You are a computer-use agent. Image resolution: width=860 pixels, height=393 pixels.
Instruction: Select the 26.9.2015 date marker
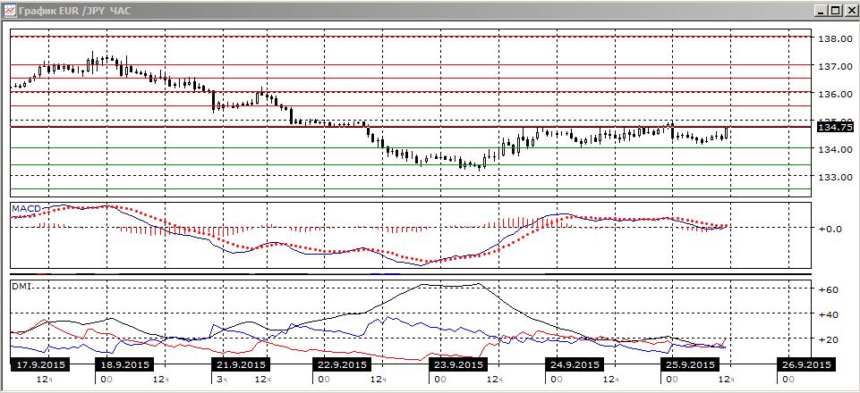[805, 364]
